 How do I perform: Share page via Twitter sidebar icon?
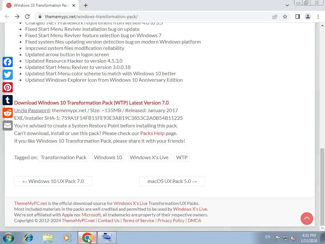coord(8,75)
